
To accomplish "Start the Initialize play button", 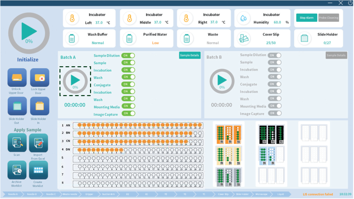I will tap(29, 33).
